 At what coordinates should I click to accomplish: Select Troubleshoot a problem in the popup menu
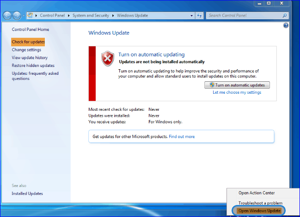(x=260, y=203)
